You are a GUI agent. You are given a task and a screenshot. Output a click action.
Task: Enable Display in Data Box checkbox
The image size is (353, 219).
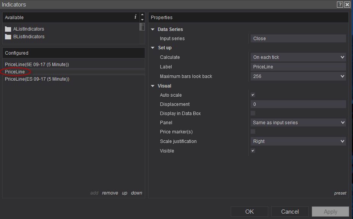click(253, 113)
